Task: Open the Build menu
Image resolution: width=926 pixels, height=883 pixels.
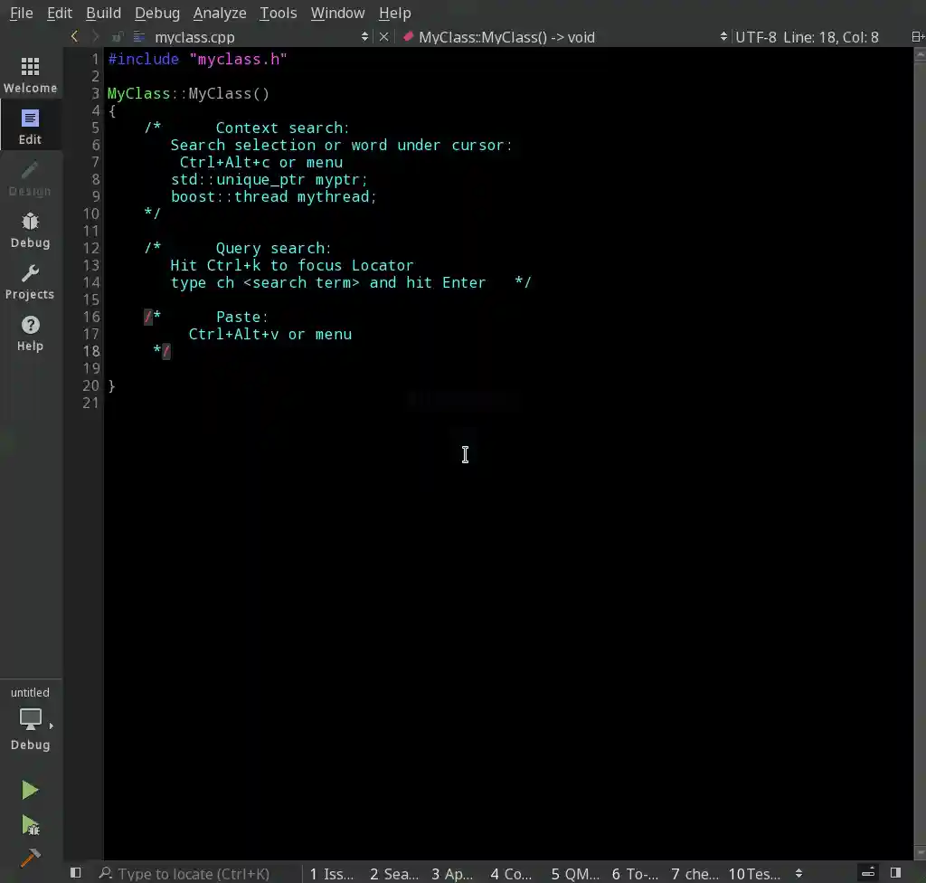Action: (103, 13)
